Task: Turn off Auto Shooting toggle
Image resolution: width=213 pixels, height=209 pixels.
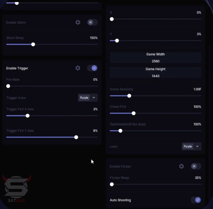Action: (x=196, y=200)
